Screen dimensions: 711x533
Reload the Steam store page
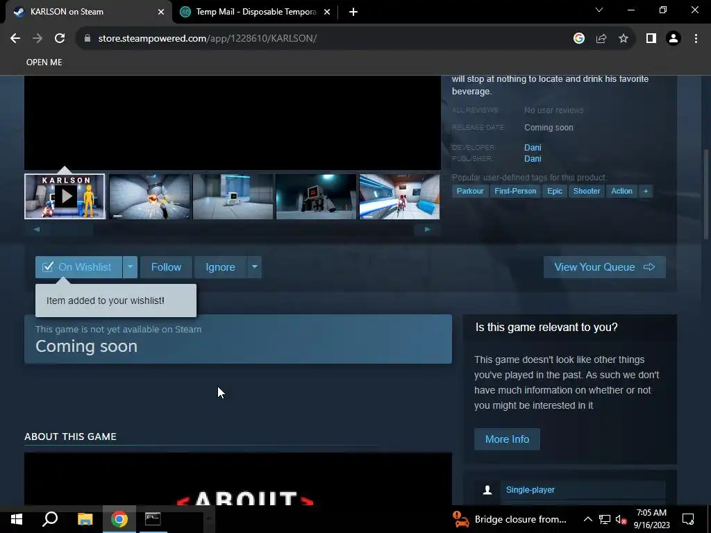click(x=60, y=38)
